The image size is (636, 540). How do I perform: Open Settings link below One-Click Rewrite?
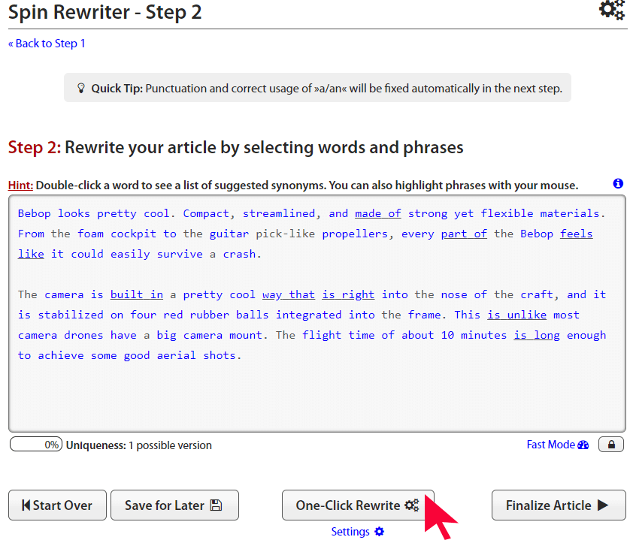coord(357,532)
